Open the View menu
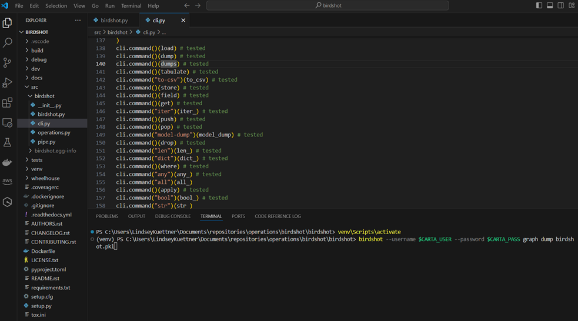578x321 pixels. (x=79, y=6)
